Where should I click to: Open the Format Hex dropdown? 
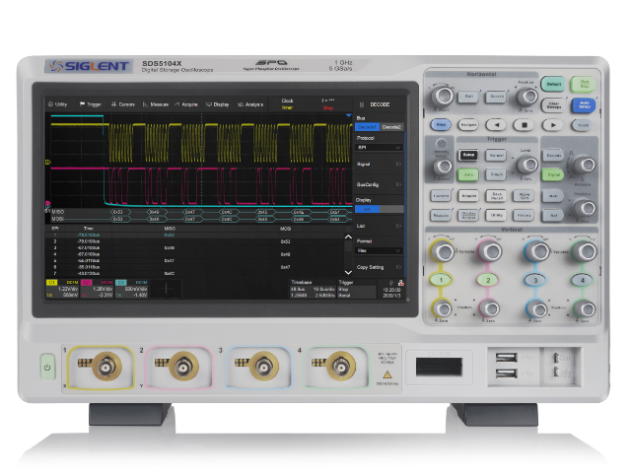(379, 250)
